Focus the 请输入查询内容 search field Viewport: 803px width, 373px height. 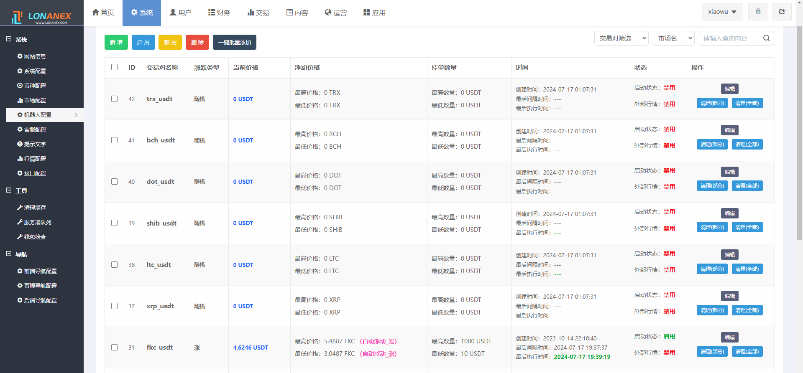(x=730, y=38)
